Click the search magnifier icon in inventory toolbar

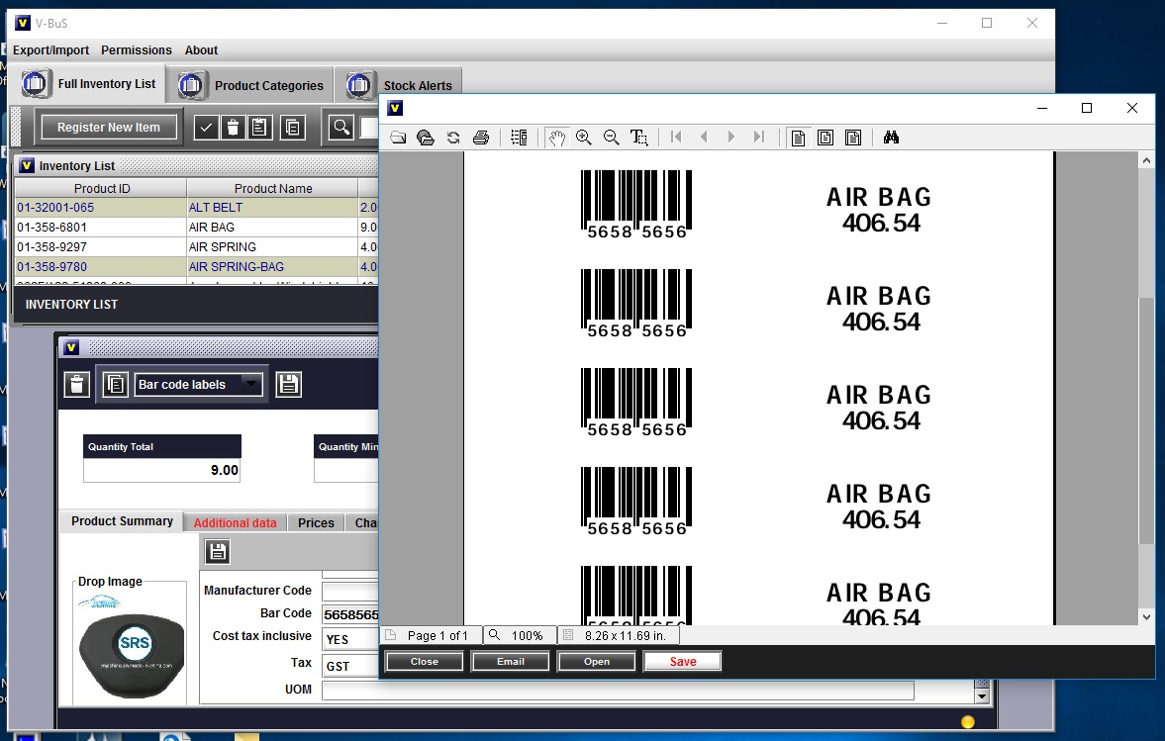point(341,128)
